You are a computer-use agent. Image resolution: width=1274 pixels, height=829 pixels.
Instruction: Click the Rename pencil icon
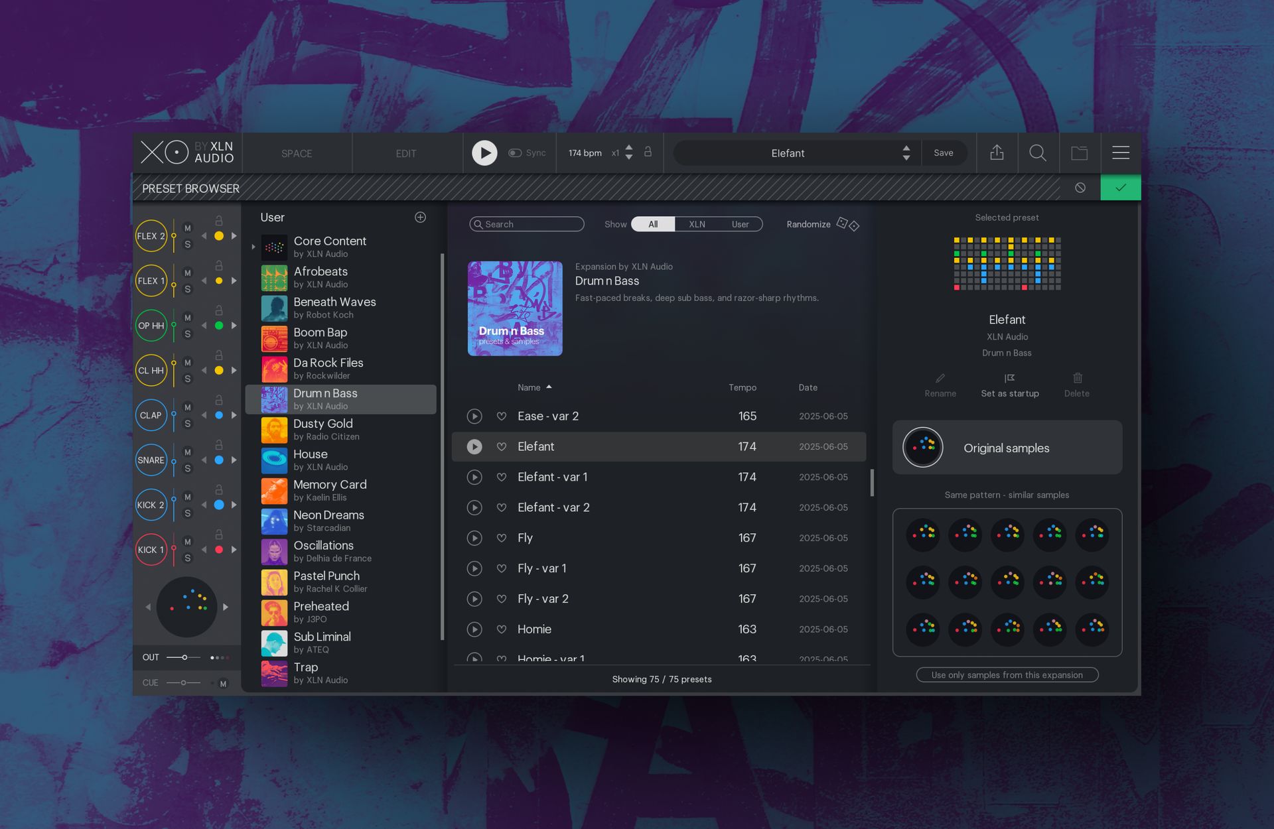pos(940,378)
